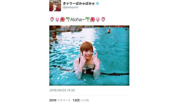Open the いいね list label
181x103 pixels.
(x=85, y=100)
